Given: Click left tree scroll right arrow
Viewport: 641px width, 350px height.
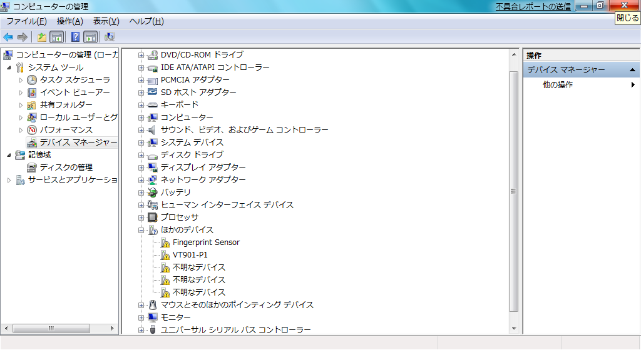Looking at the screenshot, I should (113, 328).
